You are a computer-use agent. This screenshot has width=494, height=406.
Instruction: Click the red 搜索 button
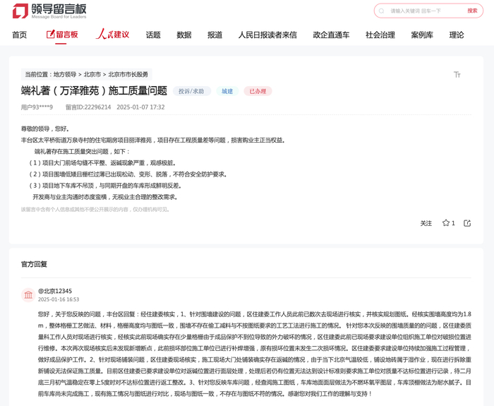pyautogui.click(x=472, y=11)
